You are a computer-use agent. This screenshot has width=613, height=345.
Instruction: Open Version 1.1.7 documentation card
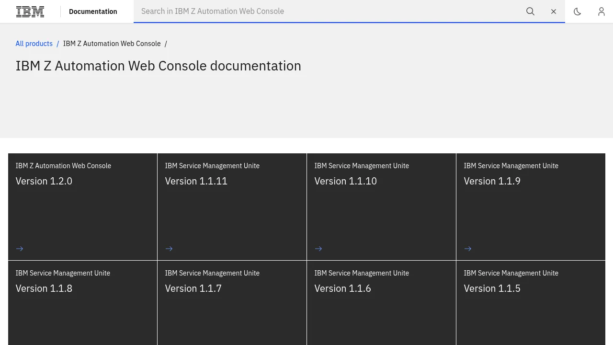(x=232, y=303)
